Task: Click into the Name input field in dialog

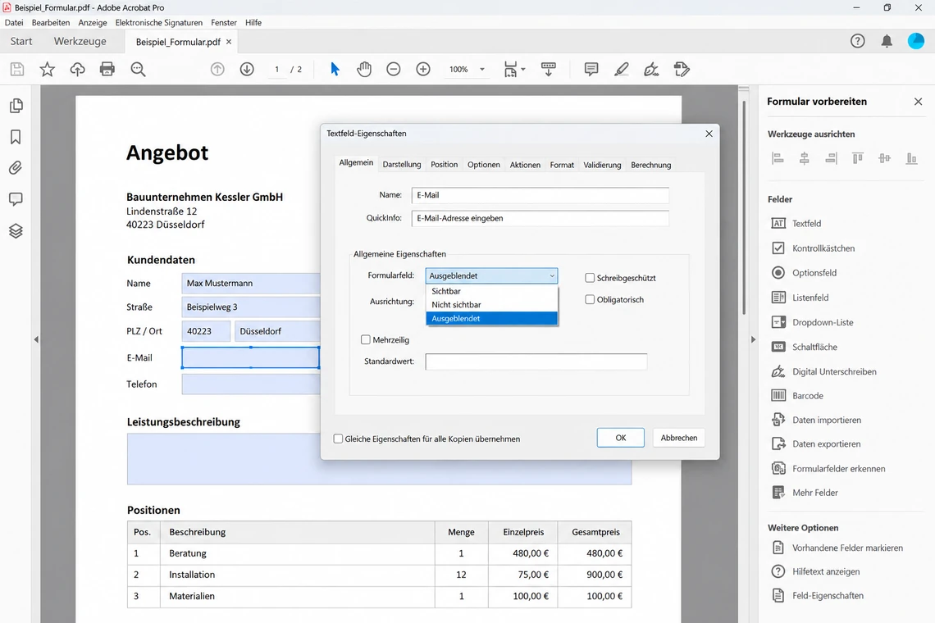Action: (x=540, y=195)
